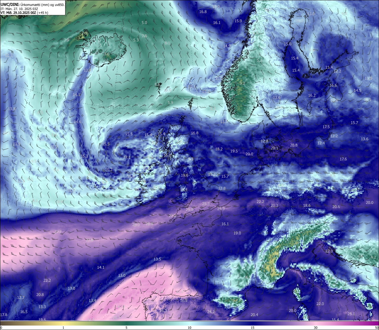Select the 15.3 map value
The width and height of the screenshot is (379, 330).
[85, 156]
